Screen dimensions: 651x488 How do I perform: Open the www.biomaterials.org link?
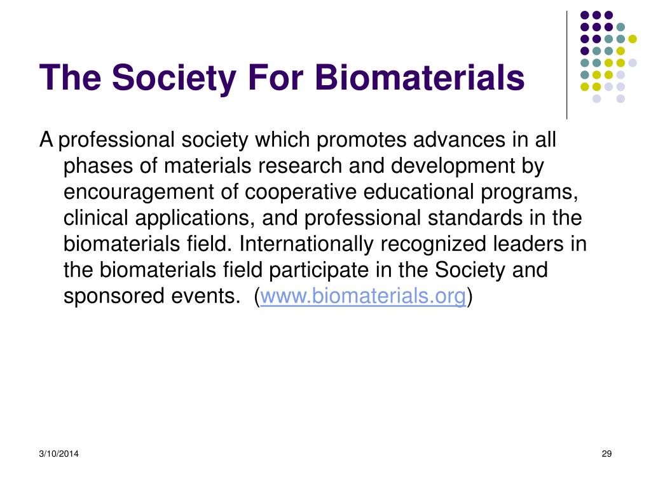point(363,296)
